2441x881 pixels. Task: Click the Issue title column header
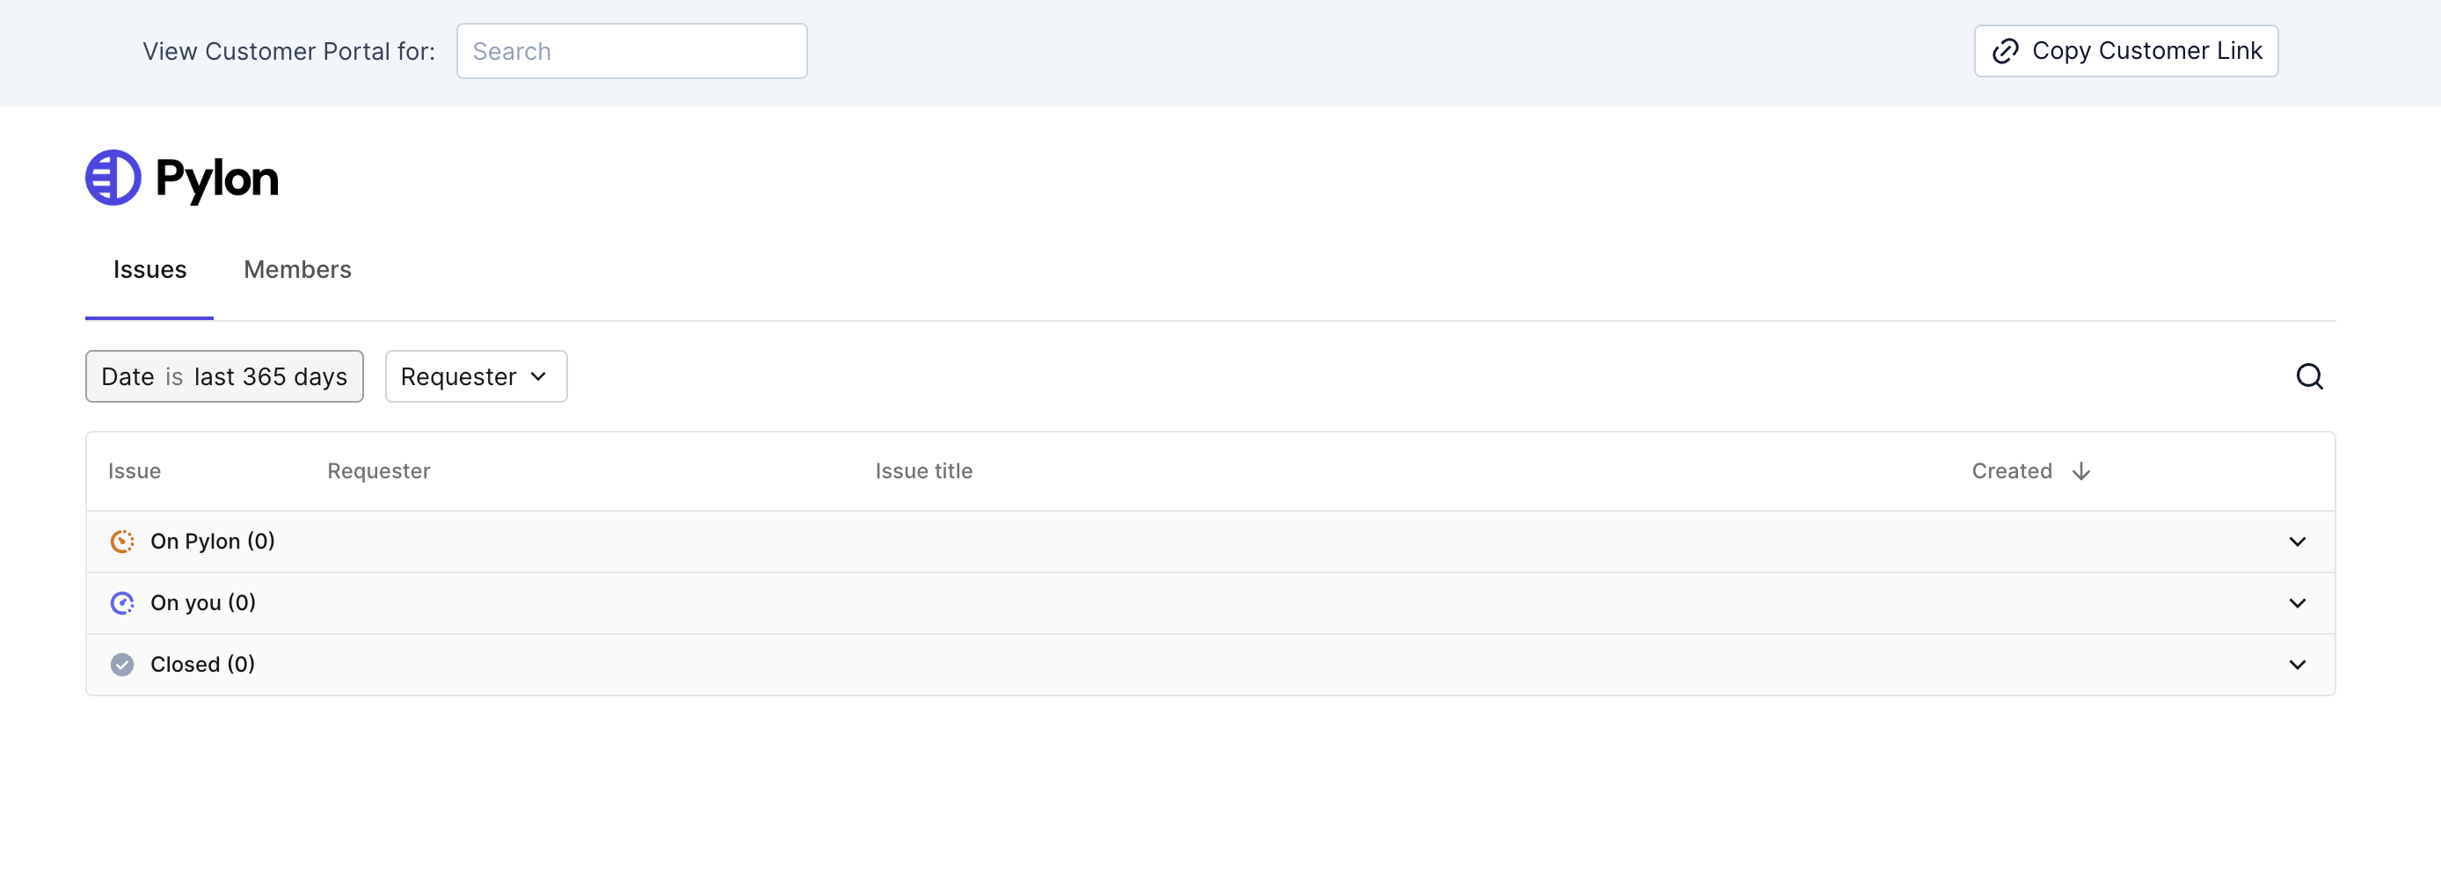click(x=923, y=472)
